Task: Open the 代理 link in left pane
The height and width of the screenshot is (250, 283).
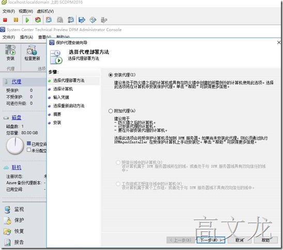Action: 17,82
